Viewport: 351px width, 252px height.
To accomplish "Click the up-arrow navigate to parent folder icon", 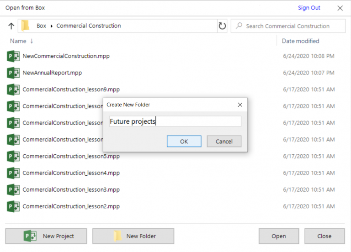I will 11,26.
